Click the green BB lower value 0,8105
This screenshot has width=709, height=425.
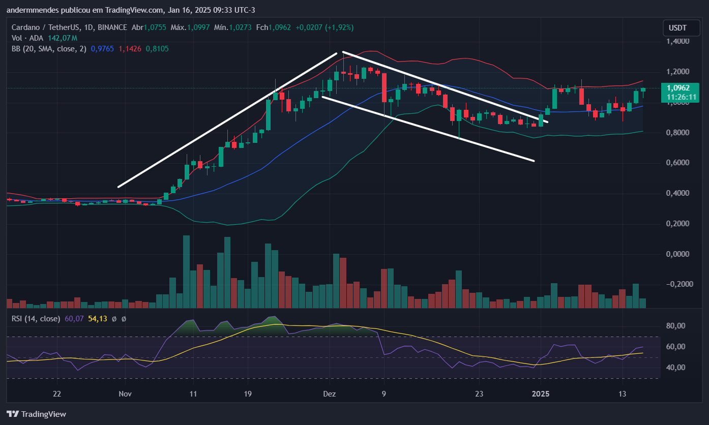point(157,49)
